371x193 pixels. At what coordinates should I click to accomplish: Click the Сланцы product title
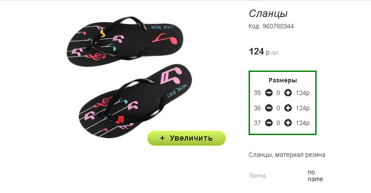268,14
